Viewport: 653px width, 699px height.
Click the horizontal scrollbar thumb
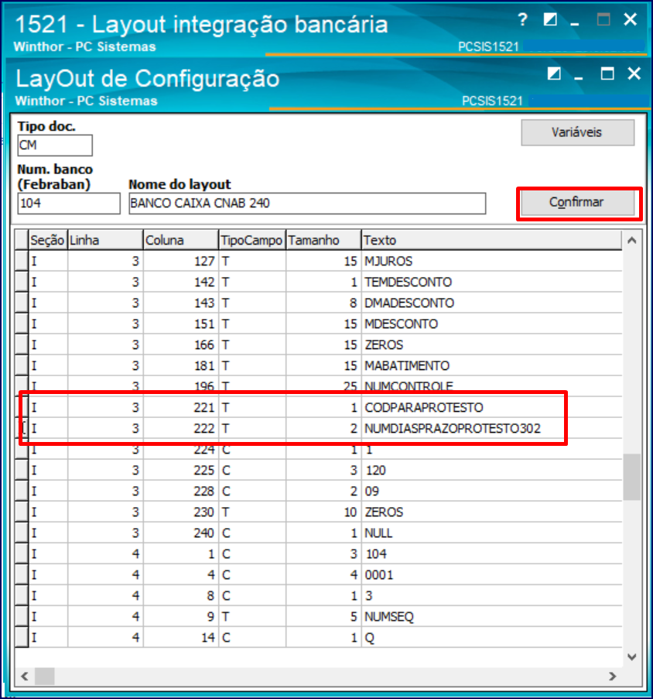[x=45, y=677]
